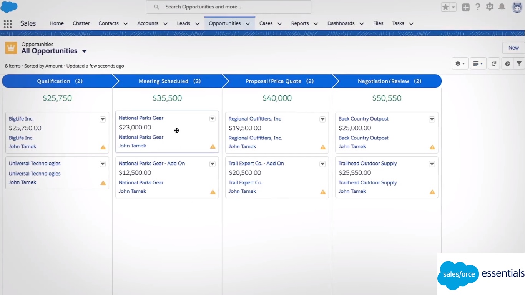This screenshot has width=525, height=295.
Task: Expand the All Opportunities list view picker
Action: click(x=84, y=51)
